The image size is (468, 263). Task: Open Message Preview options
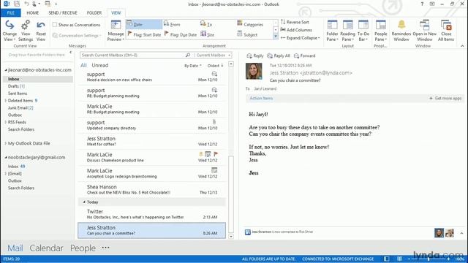point(116,31)
